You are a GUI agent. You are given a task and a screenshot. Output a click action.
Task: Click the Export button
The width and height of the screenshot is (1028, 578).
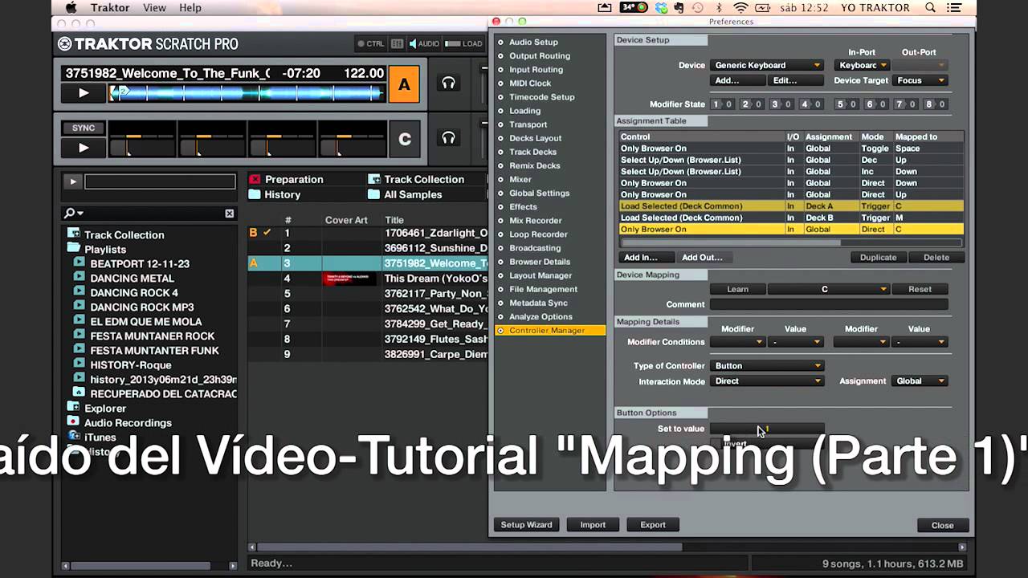pos(653,525)
